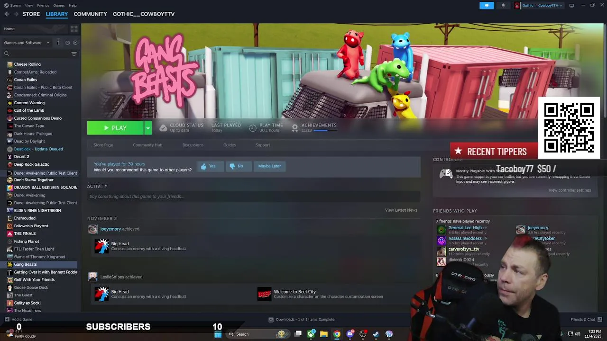
Task: Open Welcome to Beef City achievement icon
Action: point(264,294)
